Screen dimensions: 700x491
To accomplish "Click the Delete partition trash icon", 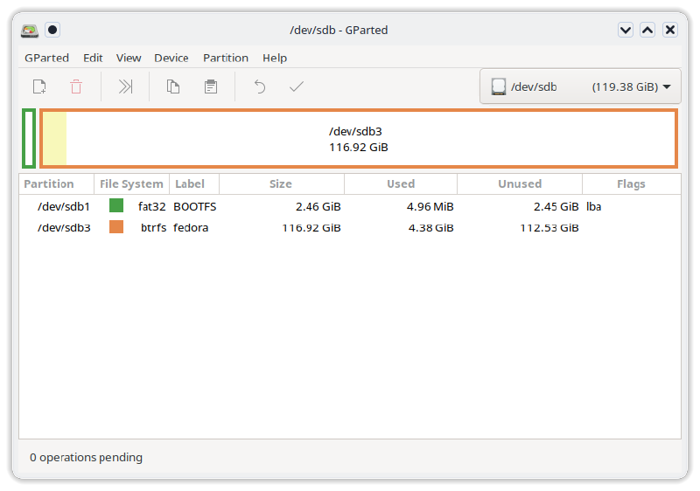I will 76,86.
